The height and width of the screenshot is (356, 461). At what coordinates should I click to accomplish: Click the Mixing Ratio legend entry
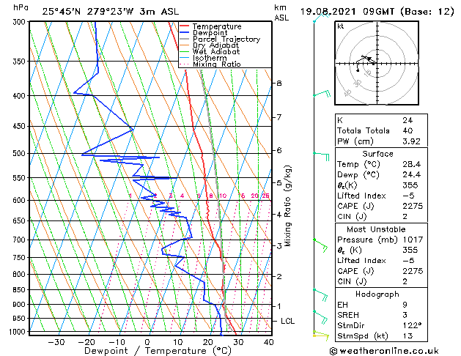coord(217,64)
